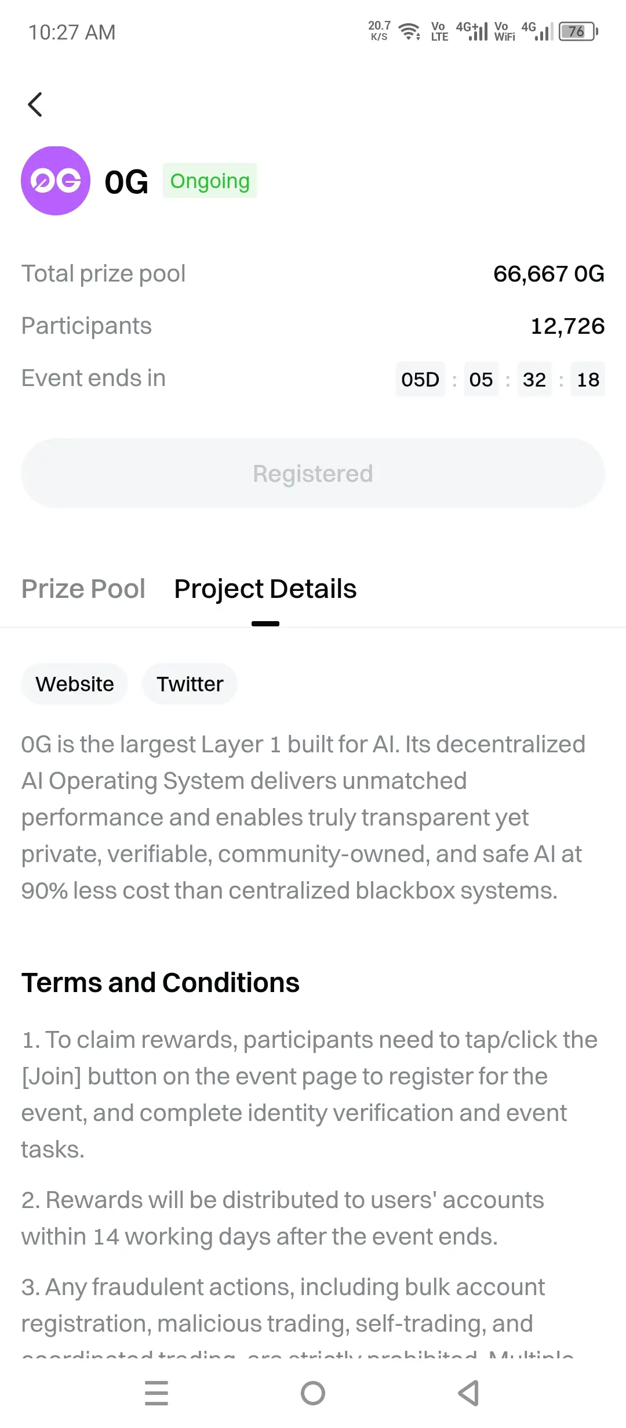
Task: Switch to the Prize Pool tab
Action: point(83,589)
